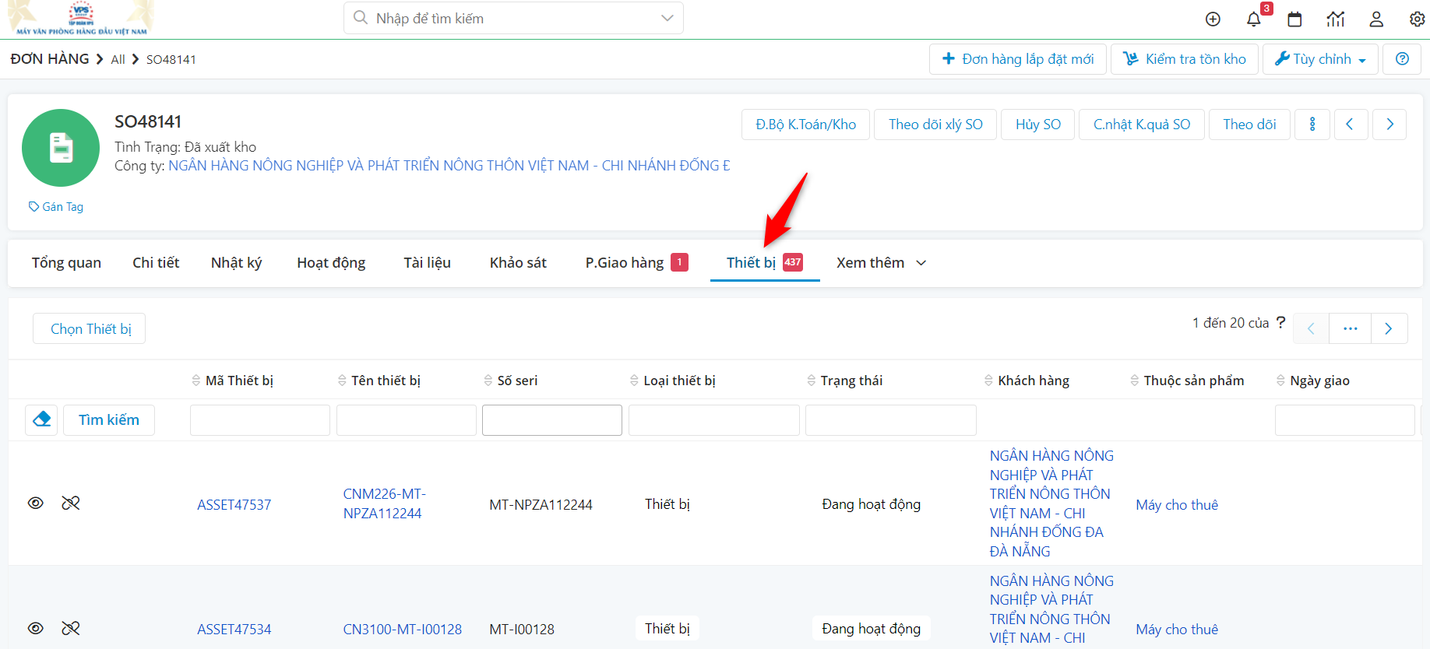Screen dimensions: 1430x649
Task: Click the Đ.Bộ K.Toán/Kho button
Action: 805,125
